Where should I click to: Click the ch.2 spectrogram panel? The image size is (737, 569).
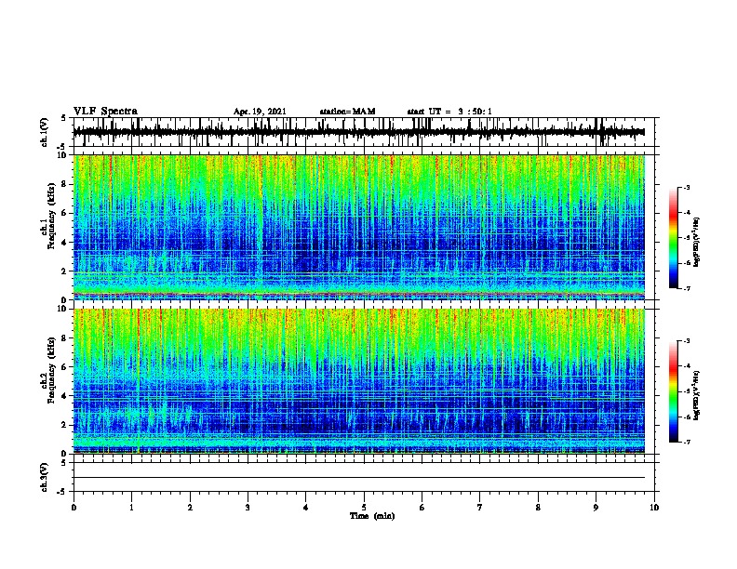359,381
